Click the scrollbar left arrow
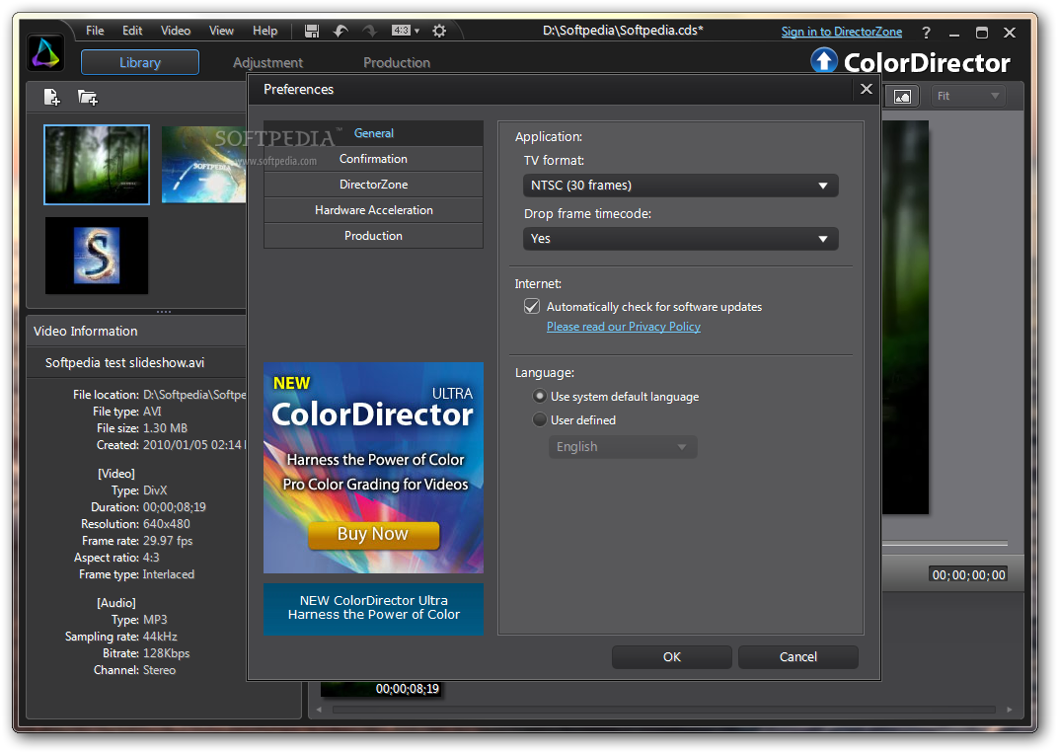The width and height of the screenshot is (1058, 753). 319,710
